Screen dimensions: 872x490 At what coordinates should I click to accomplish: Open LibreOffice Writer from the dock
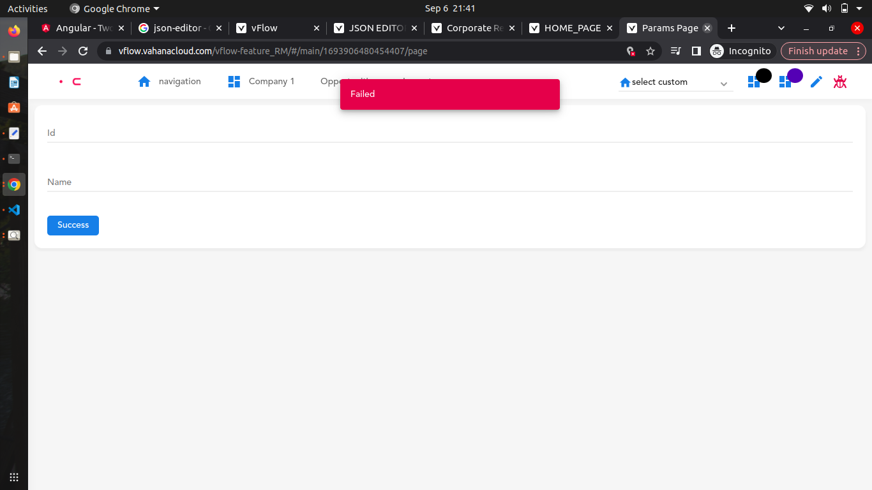(x=14, y=82)
